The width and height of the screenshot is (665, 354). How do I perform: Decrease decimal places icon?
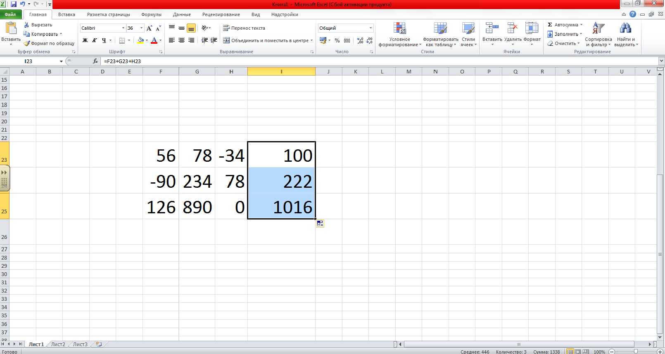[x=369, y=40]
